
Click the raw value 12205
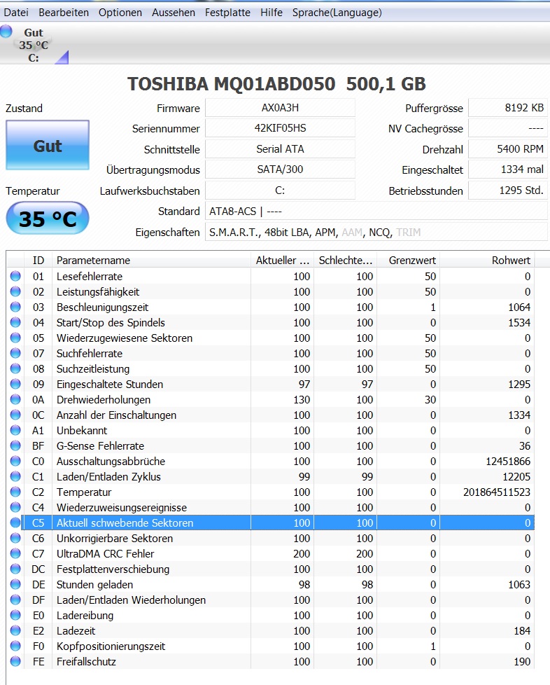[x=516, y=476]
